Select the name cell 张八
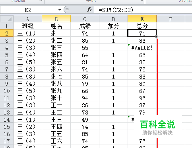The width and height of the screenshot is (192, 148). (x=56, y=83)
